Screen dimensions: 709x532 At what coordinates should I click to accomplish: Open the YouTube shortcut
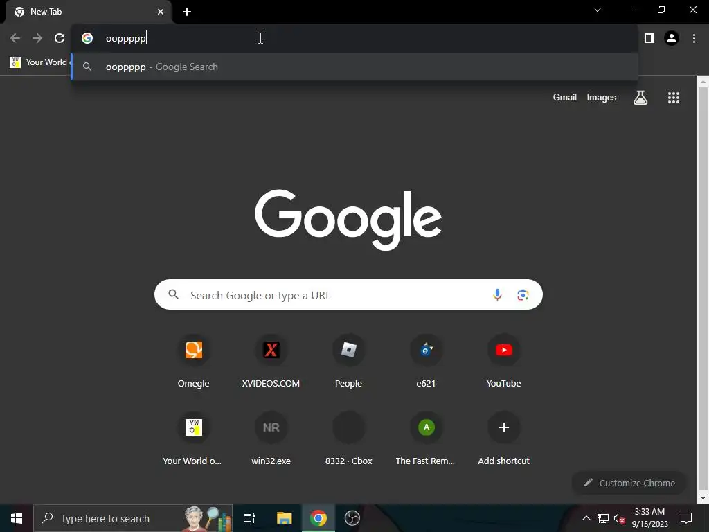tap(504, 361)
